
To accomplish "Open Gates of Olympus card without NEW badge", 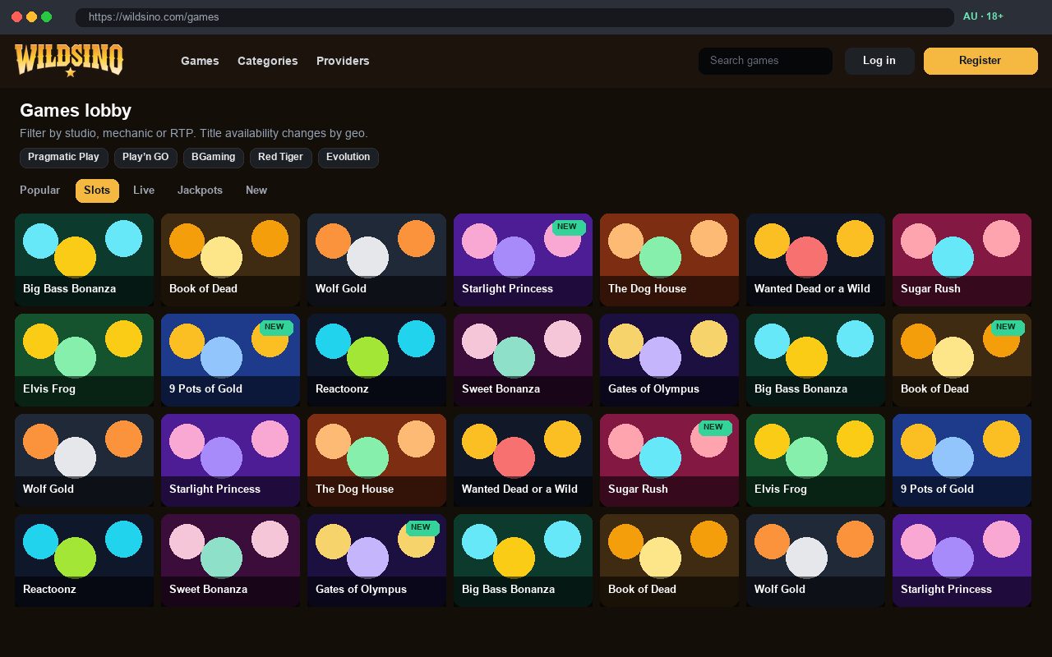I will 669,360.
